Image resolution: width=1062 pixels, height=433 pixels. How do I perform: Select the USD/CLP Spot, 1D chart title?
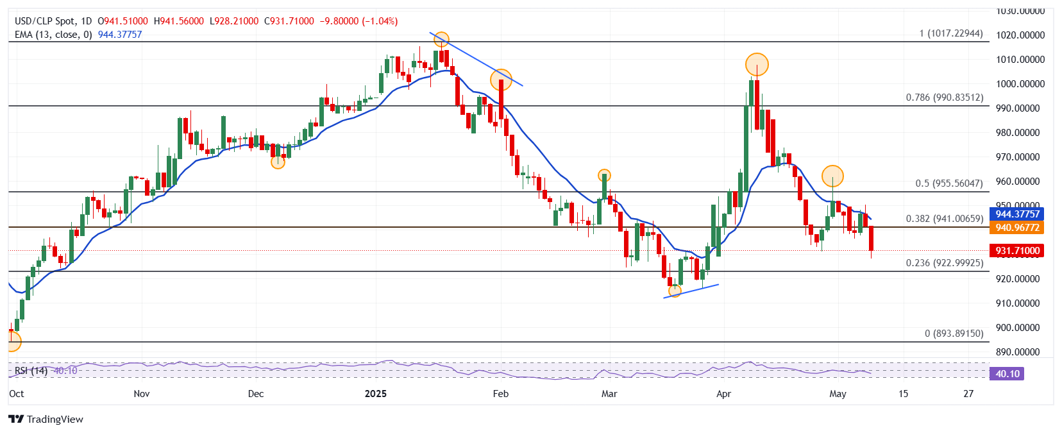click(x=54, y=21)
